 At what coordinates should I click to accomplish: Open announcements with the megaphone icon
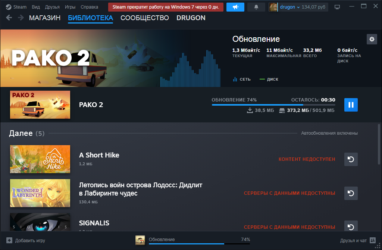coord(235,7)
